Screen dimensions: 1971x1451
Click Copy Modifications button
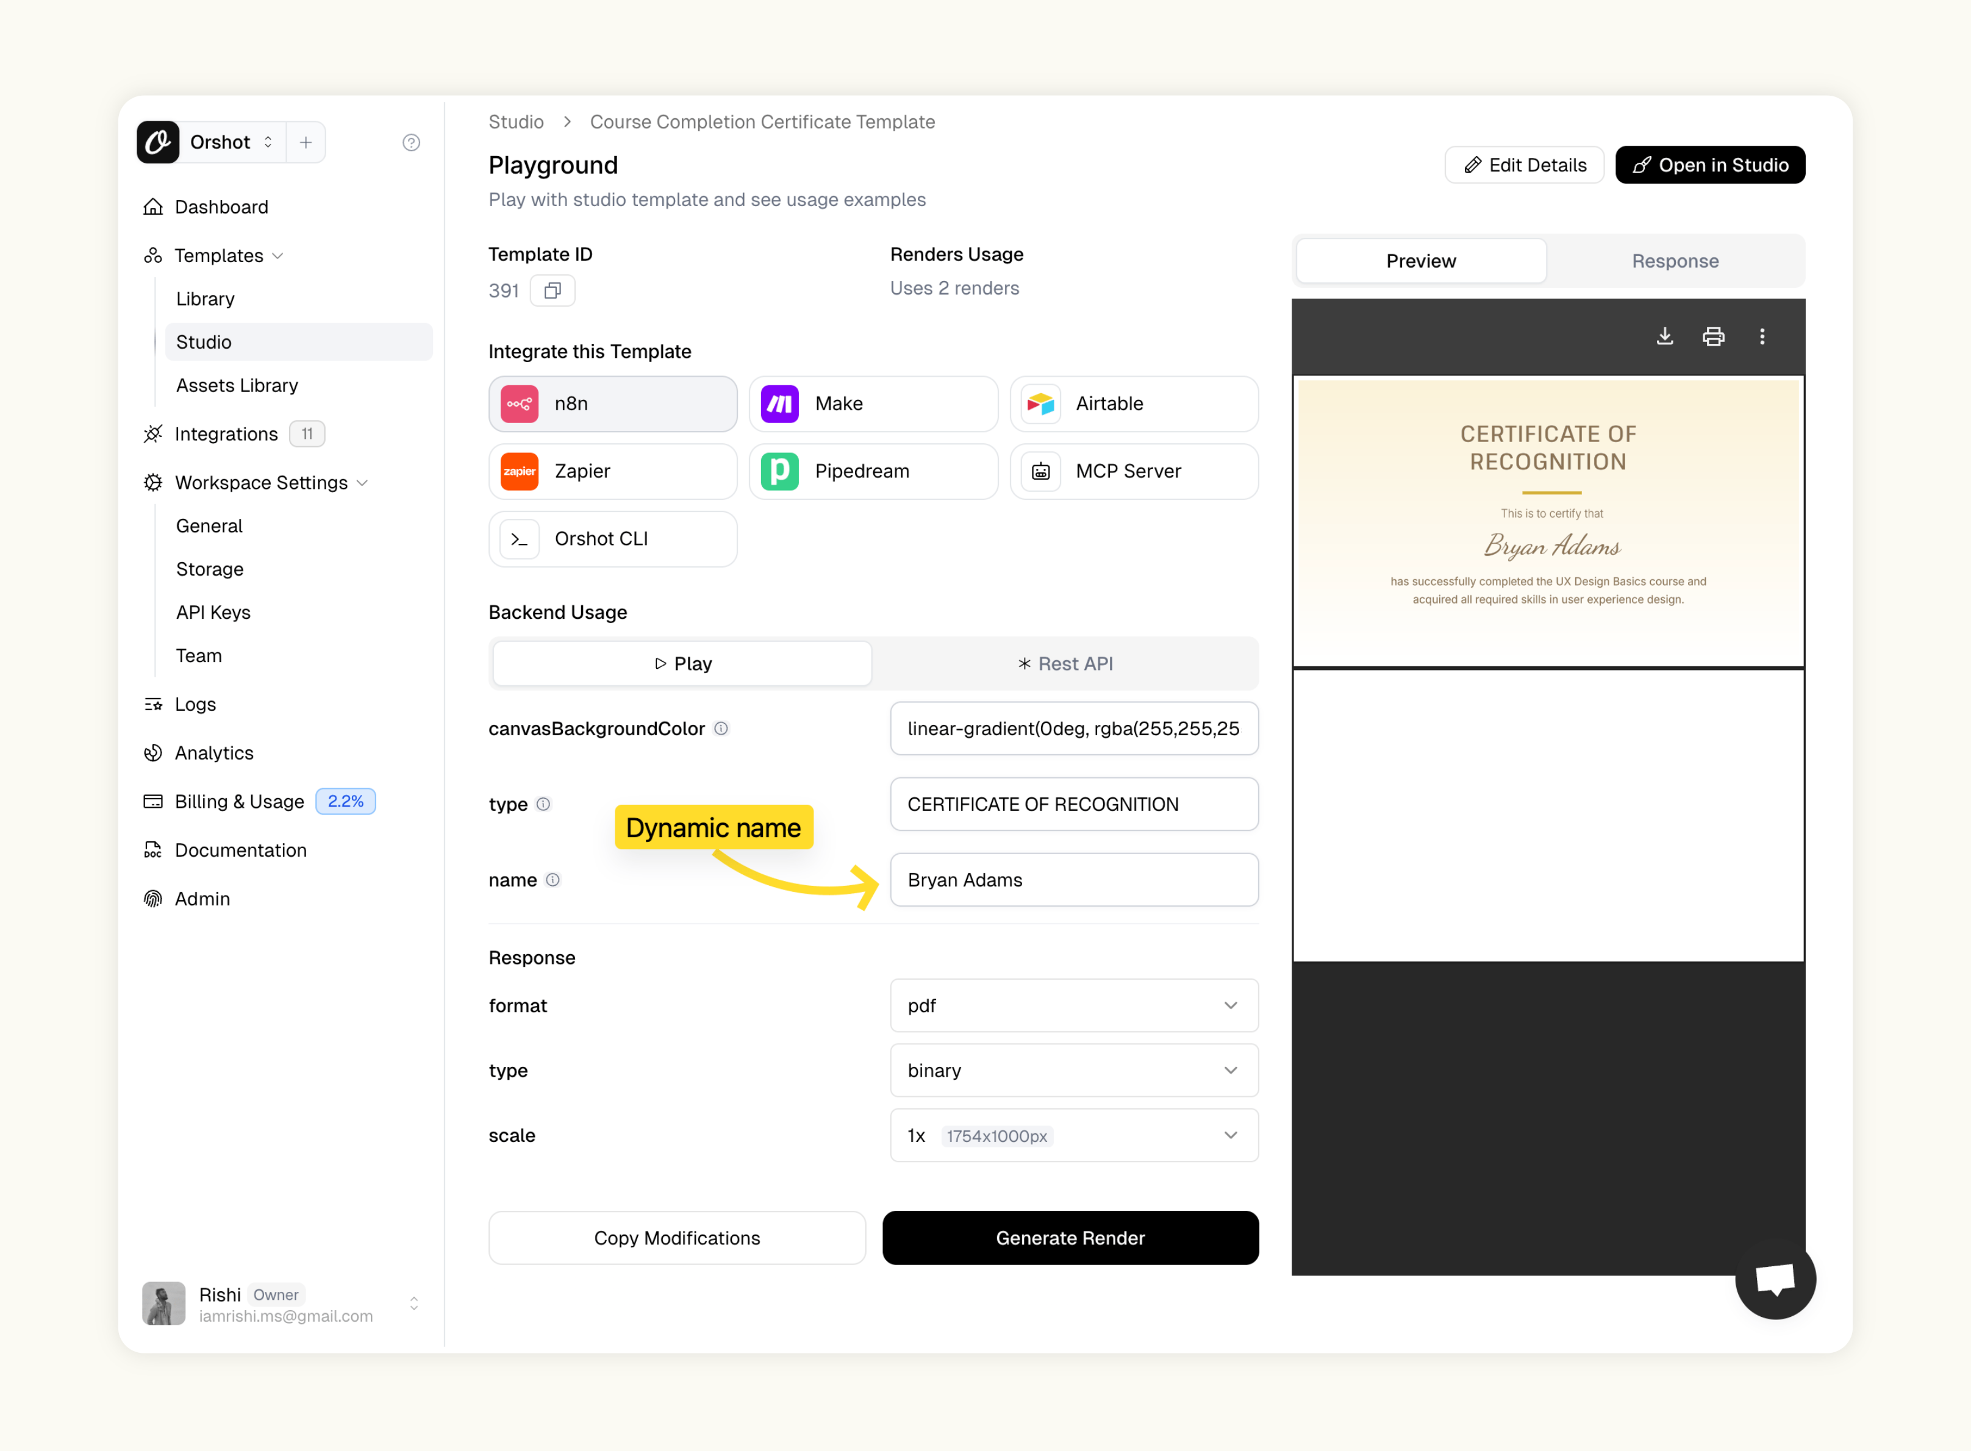(x=677, y=1238)
